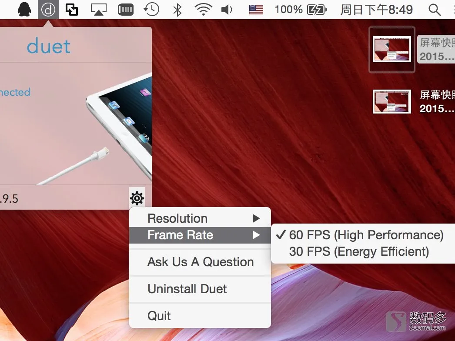This screenshot has width=455, height=341.
Task: Choose Ask Us A Question
Action: coord(200,262)
